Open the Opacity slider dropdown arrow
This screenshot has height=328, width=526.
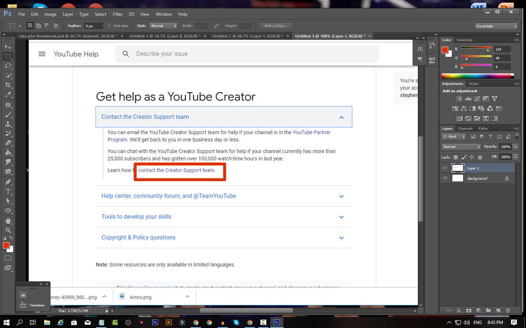click(516, 147)
